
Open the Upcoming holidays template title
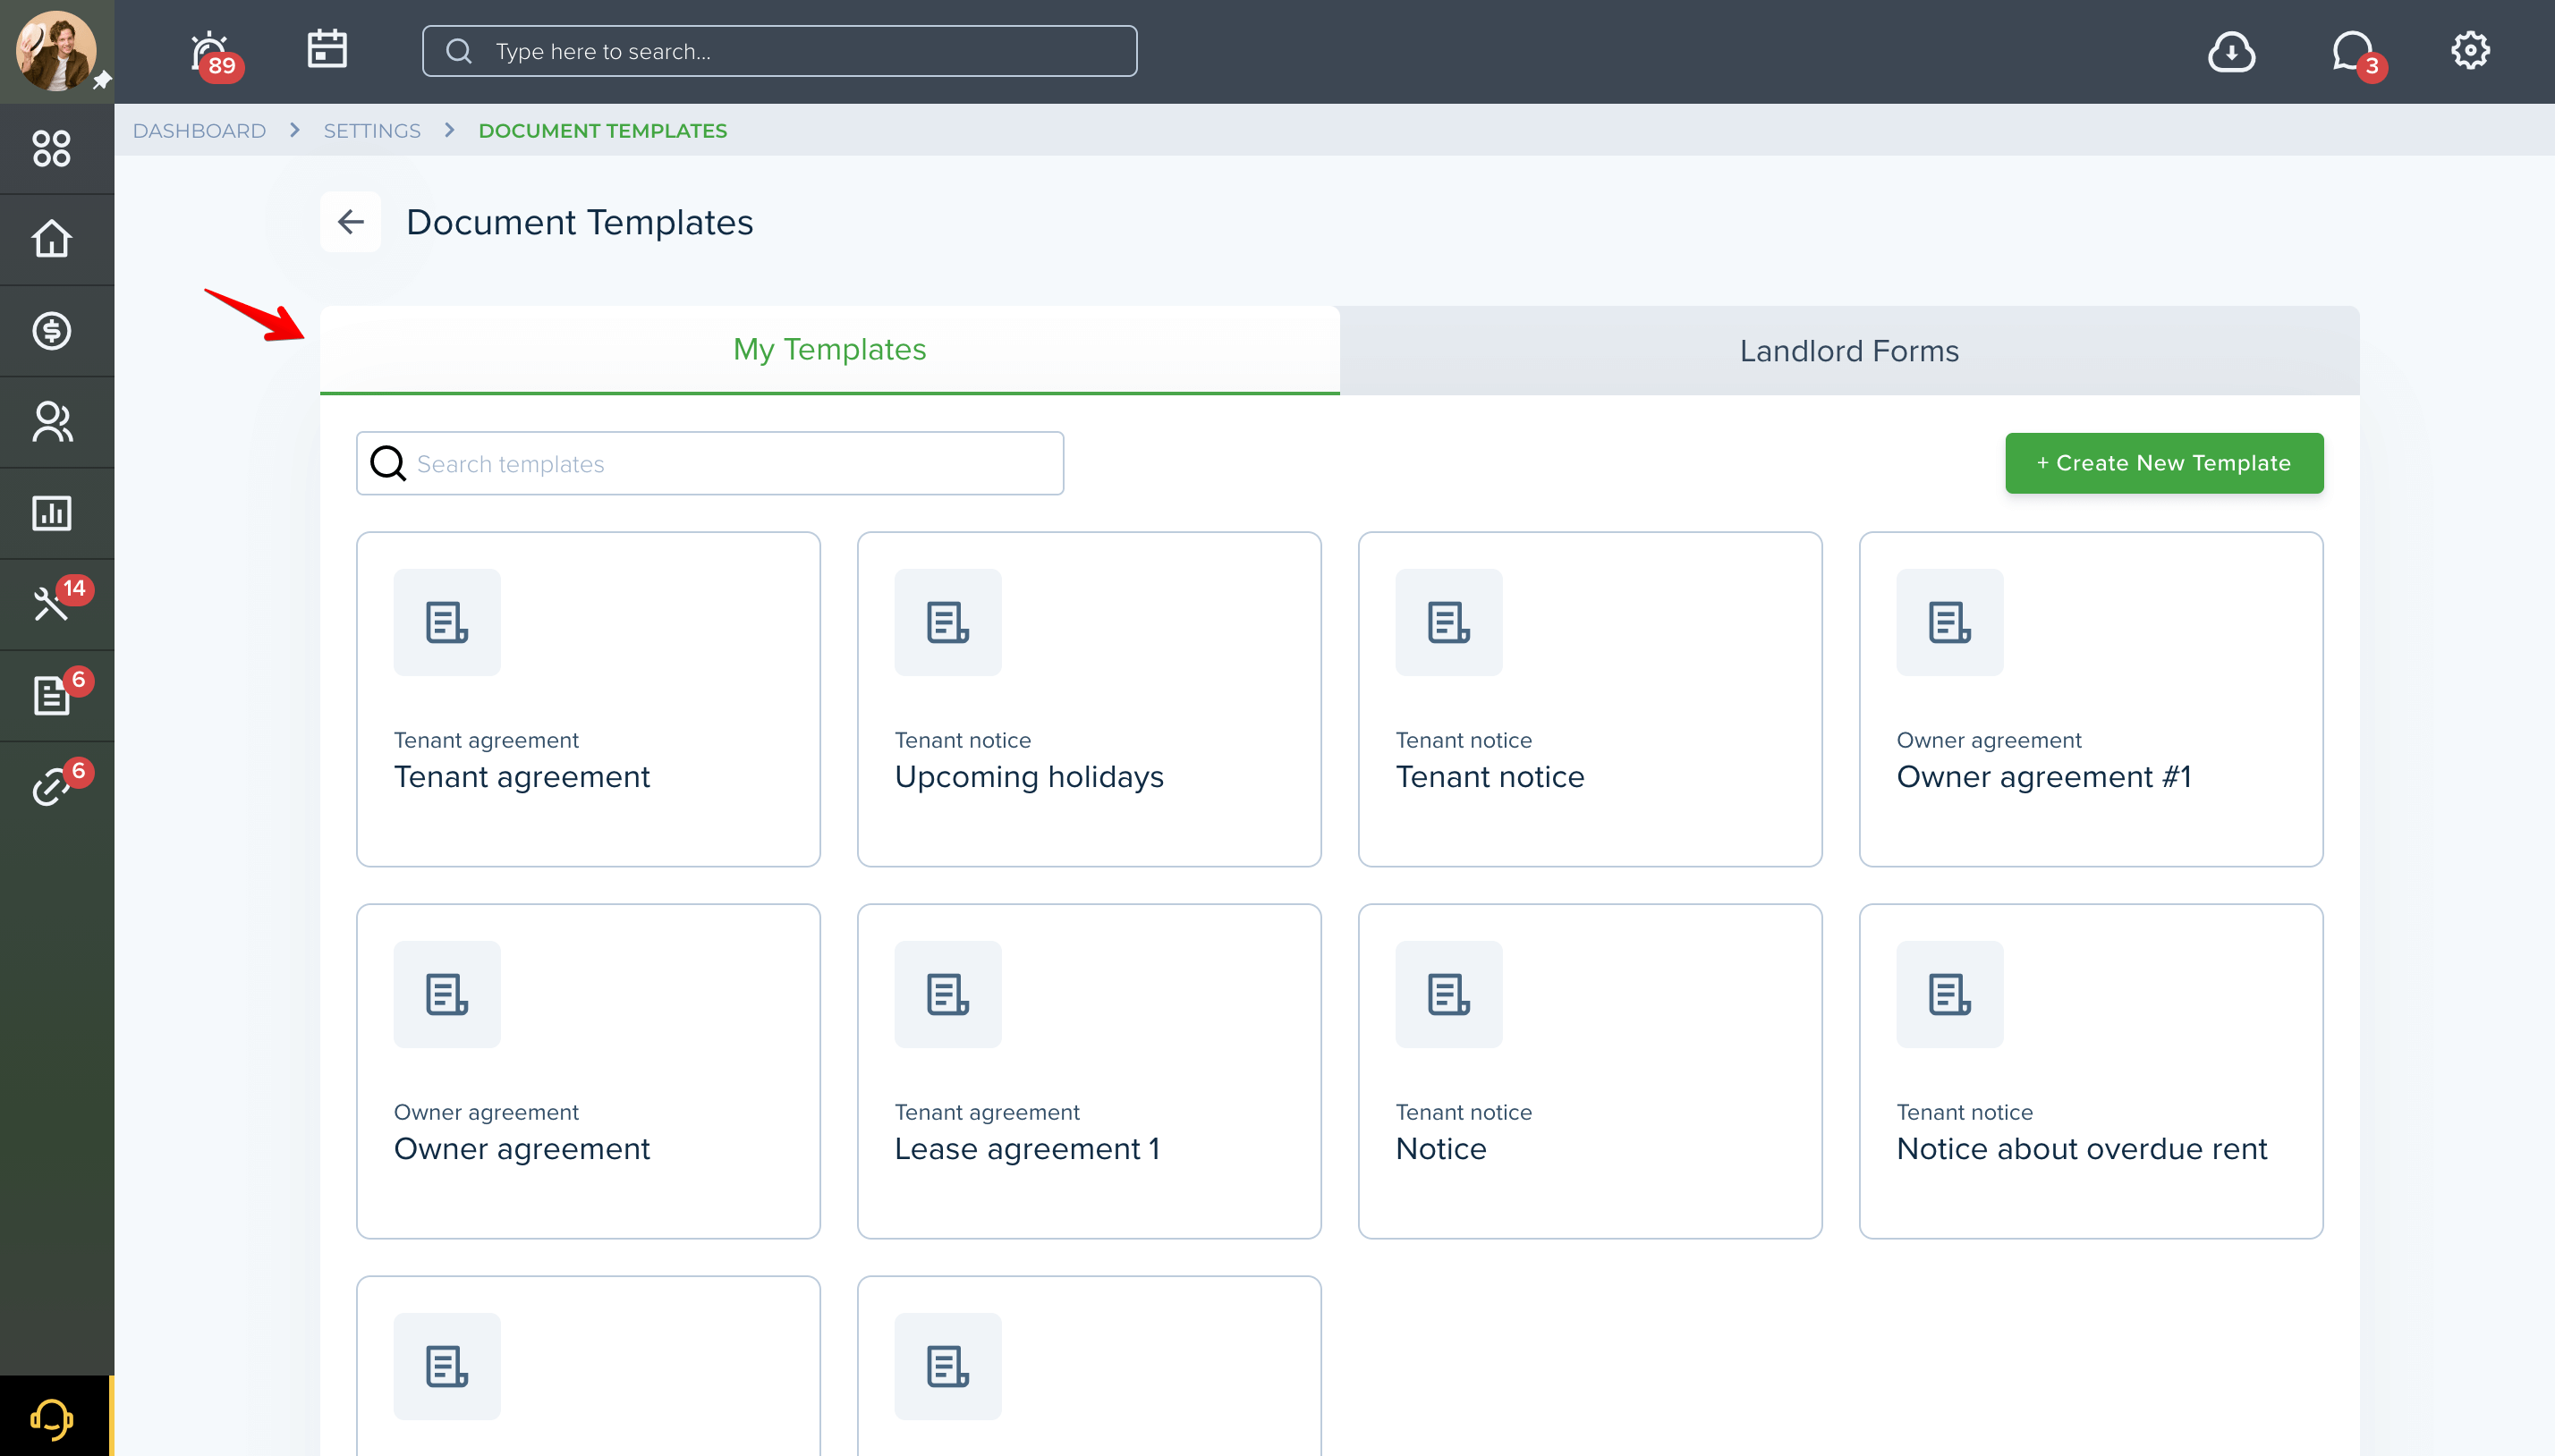(x=1029, y=777)
